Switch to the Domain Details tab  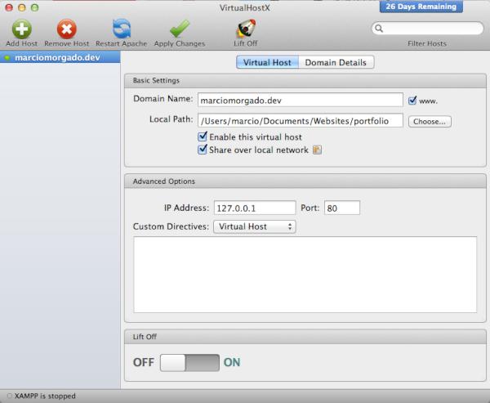pos(336,62)
